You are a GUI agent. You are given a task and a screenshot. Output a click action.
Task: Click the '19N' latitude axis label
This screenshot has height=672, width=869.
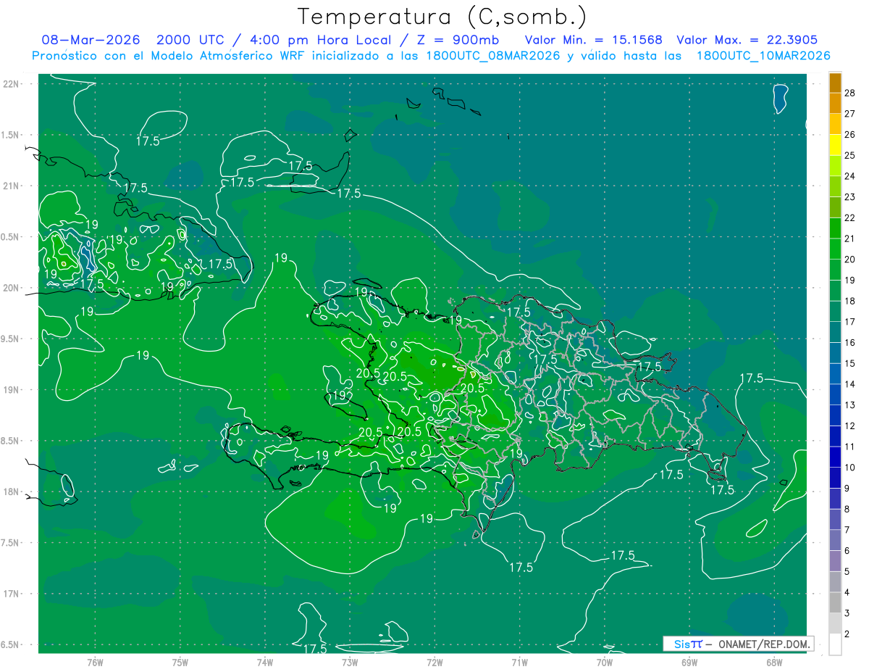click(x=11, y=390)
